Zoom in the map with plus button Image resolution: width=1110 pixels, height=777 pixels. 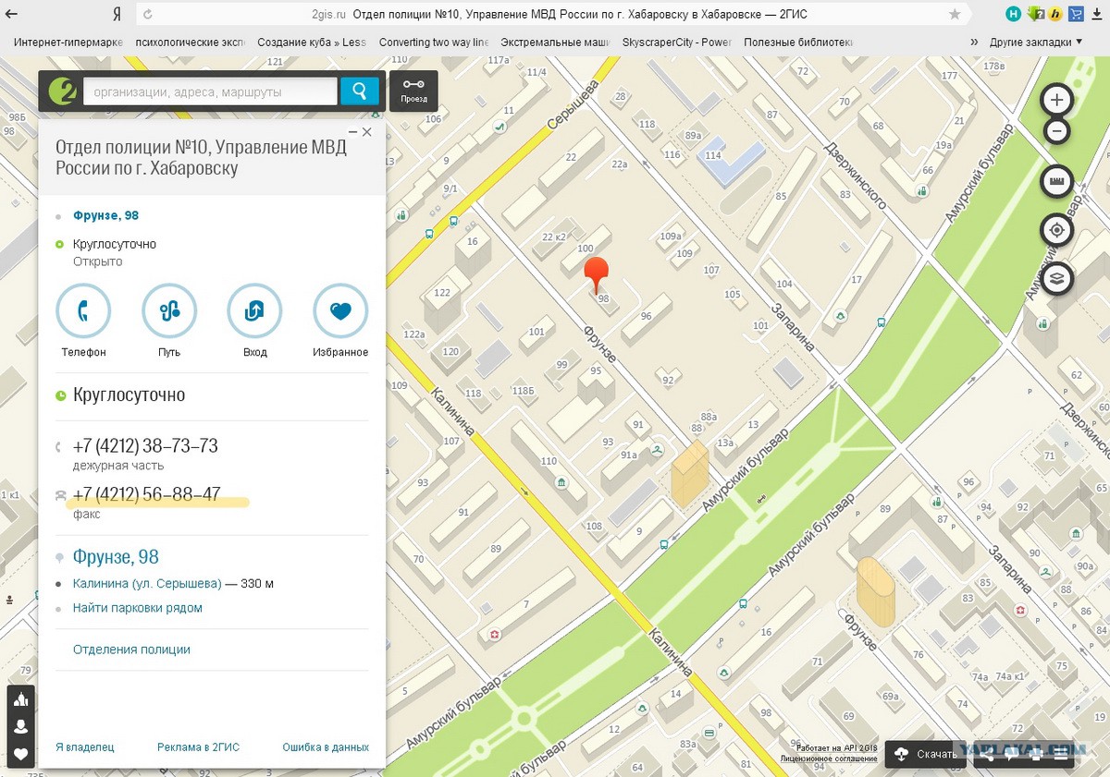point(1057,99)
